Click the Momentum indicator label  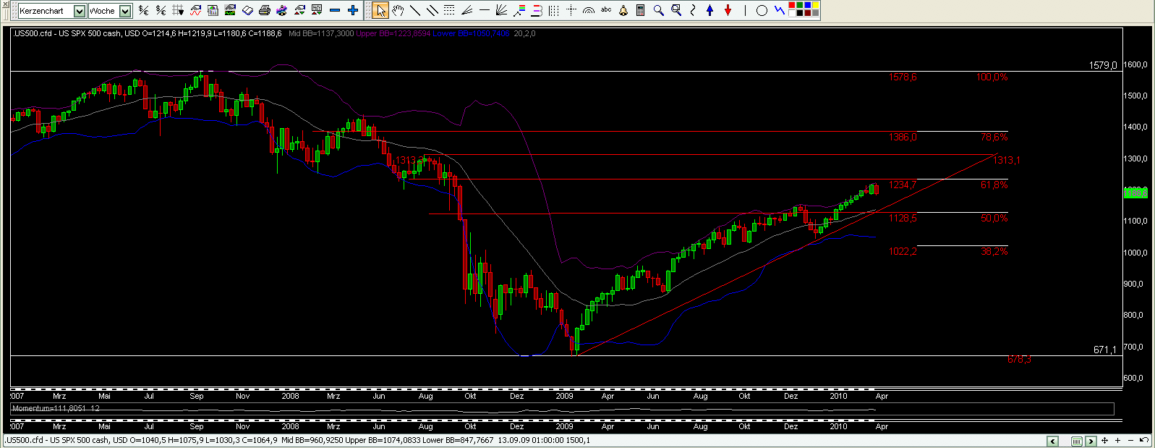tap(56, 408)
